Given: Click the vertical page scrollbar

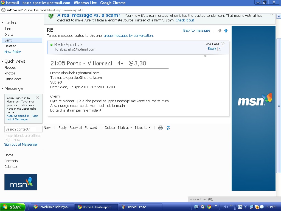Looking at the screenshot, I should [279, 106].
